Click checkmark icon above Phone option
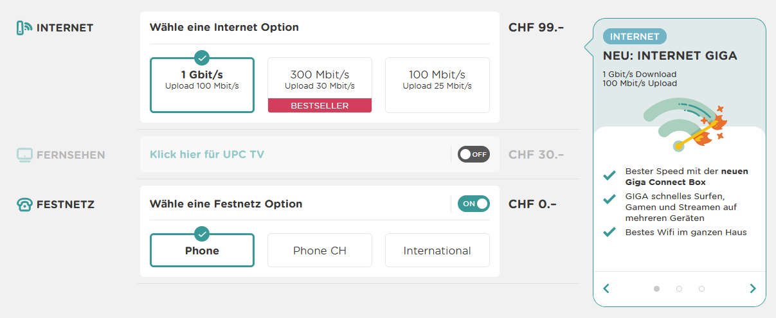The height and width of the screenshot is (318, 776). [x=202, y=233]
